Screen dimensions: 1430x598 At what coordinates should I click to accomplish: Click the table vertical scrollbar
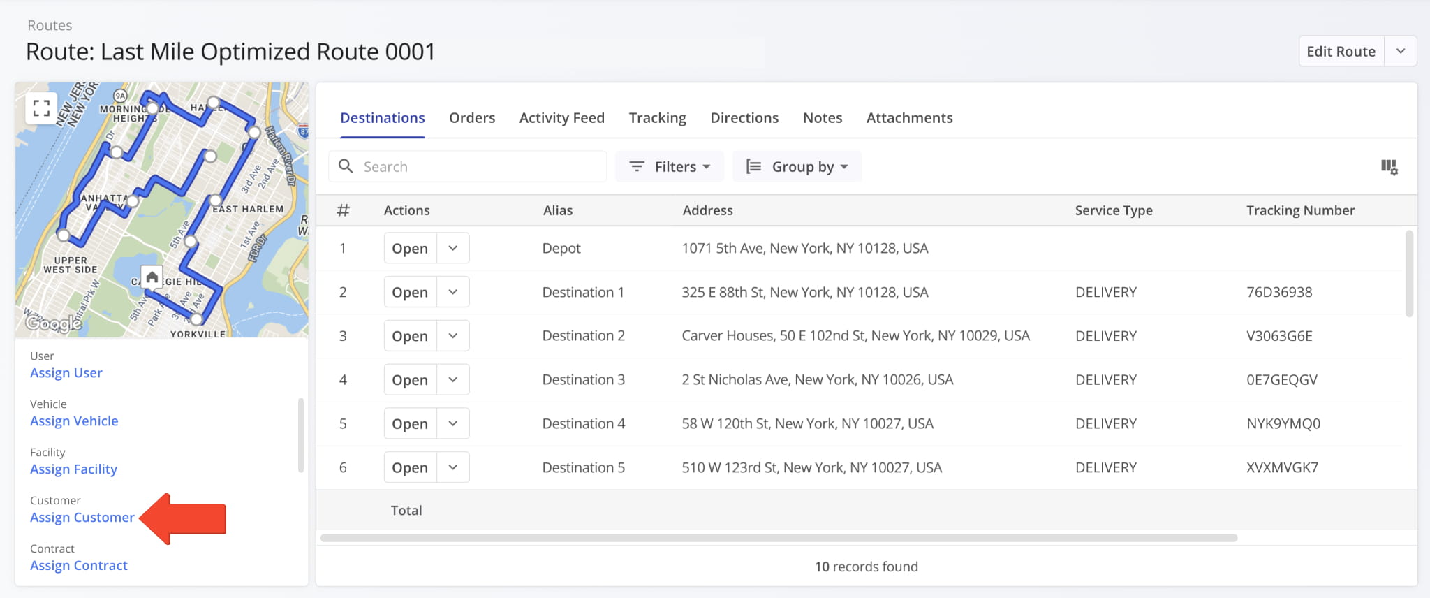tap(1409, 274)
